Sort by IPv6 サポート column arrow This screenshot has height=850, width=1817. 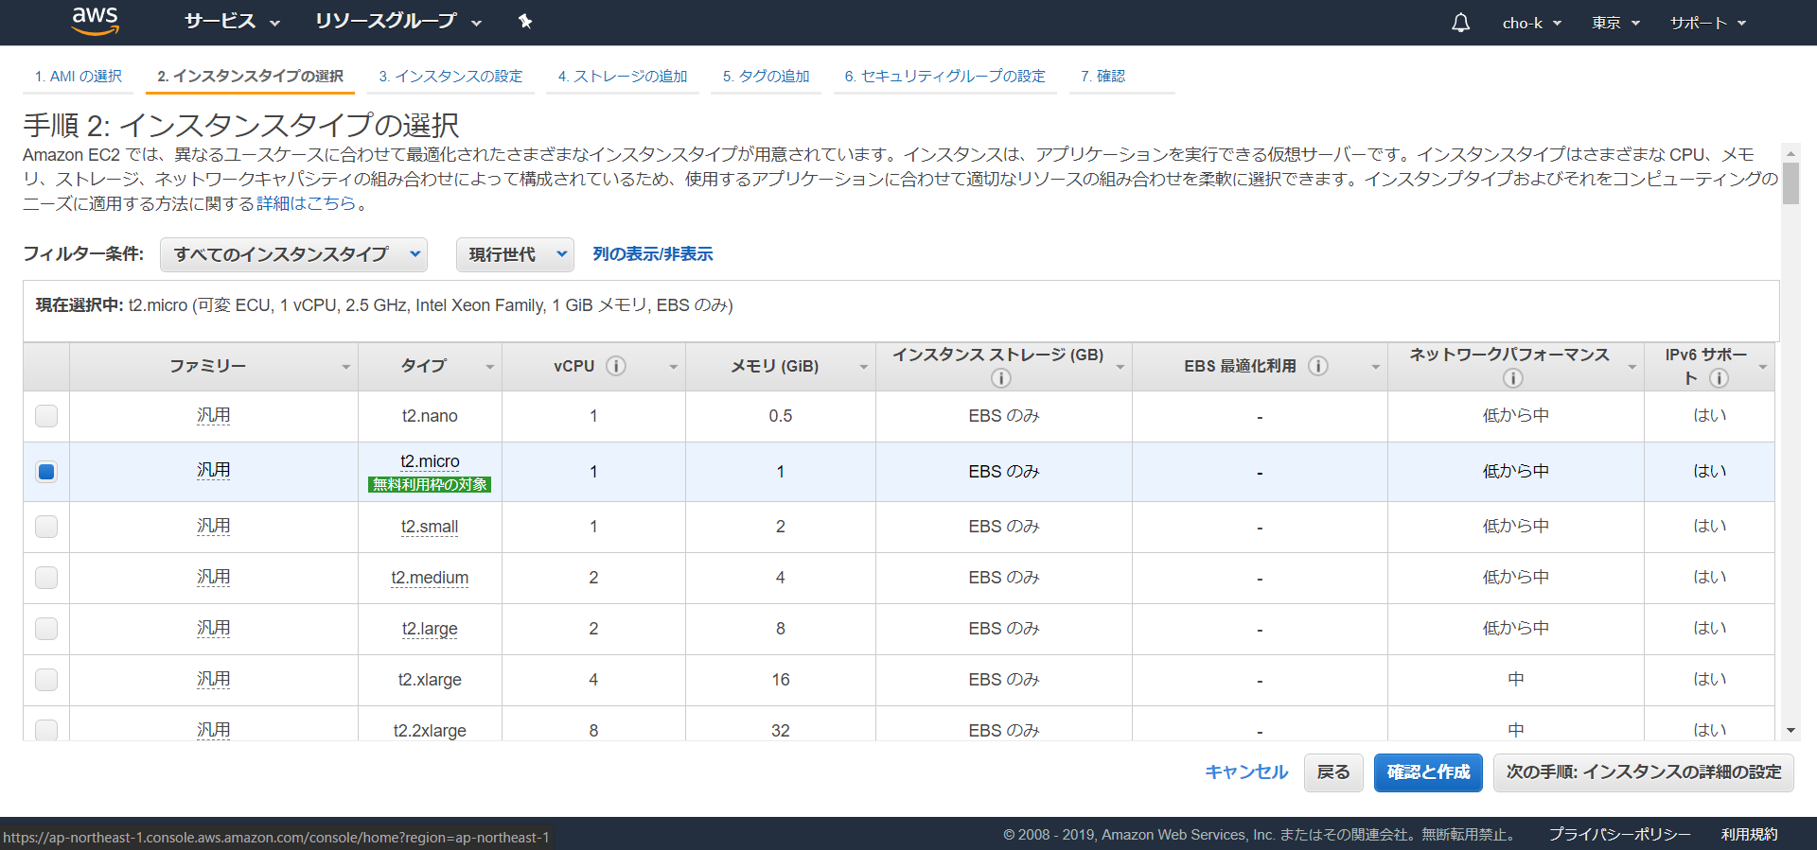[1763, 367]
